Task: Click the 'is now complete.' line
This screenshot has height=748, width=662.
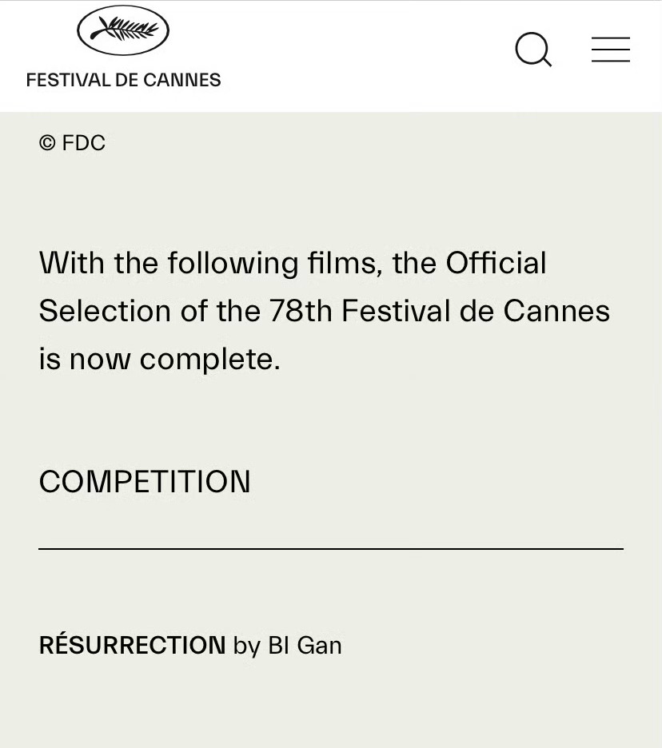Action: (159, 359)
